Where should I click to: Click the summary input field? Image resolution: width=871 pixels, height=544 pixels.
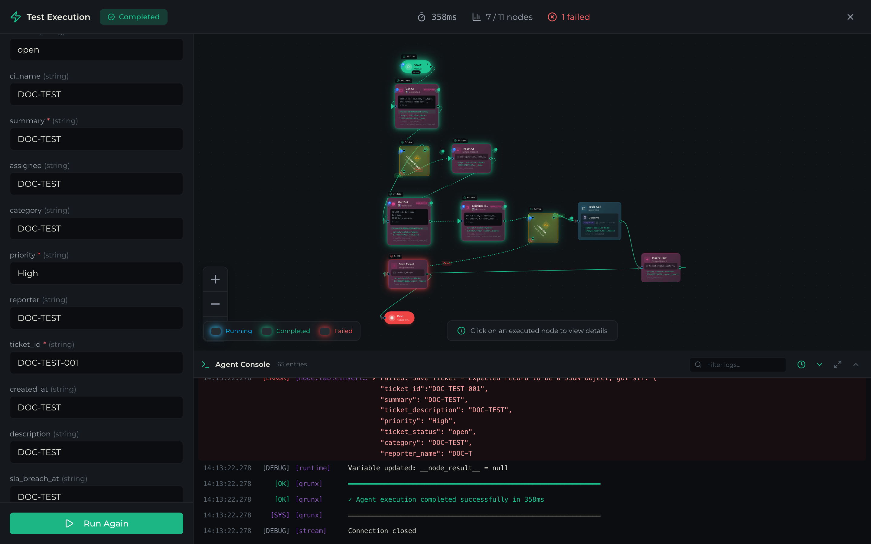pos(96,139)
